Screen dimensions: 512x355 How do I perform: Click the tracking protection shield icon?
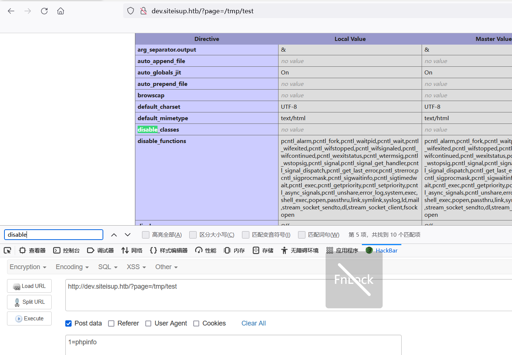click(x=131, y=11)
